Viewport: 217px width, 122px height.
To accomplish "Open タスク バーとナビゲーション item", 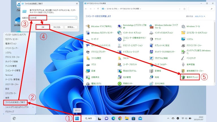I will (x=130, y=45).
